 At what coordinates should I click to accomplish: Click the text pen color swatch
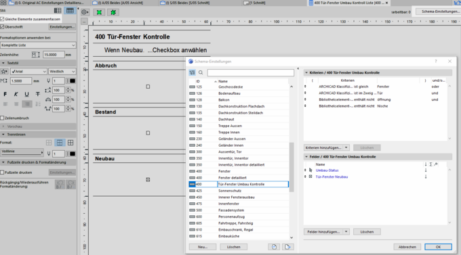pyautogui.click(x=73, y=80)
